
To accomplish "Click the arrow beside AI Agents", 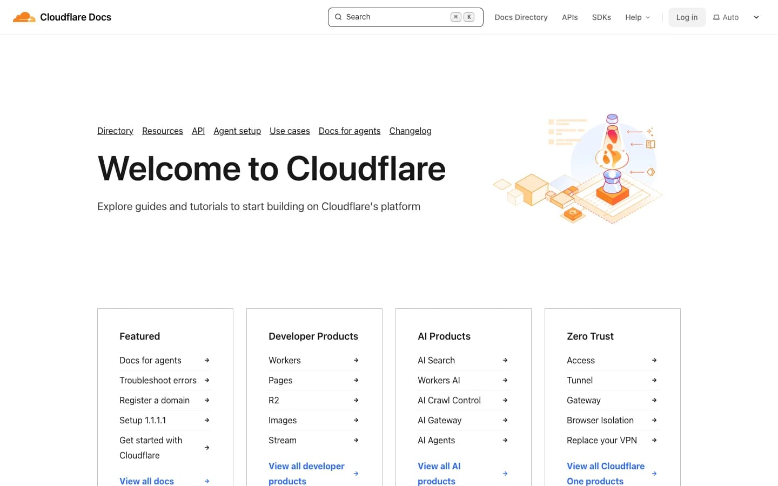I will (x=505, y=440).
